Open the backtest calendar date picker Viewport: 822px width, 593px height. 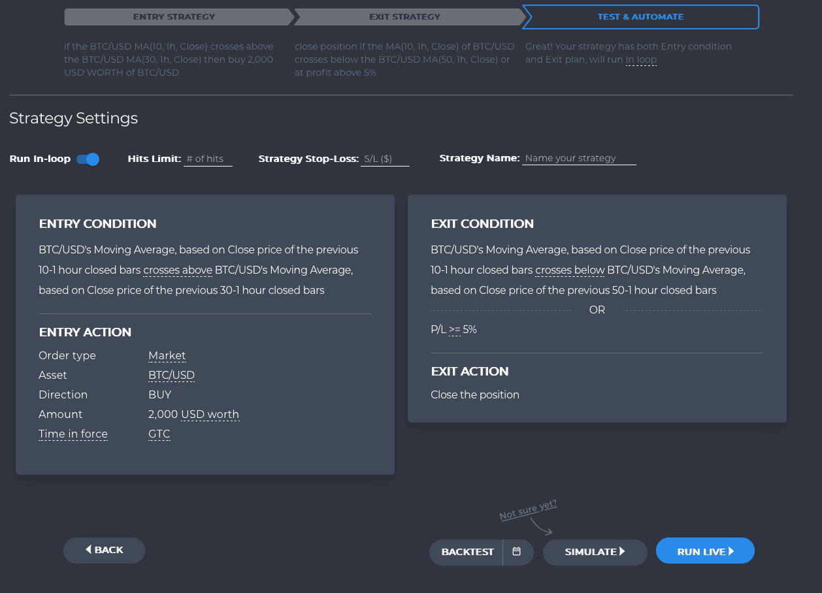(517, 552)
